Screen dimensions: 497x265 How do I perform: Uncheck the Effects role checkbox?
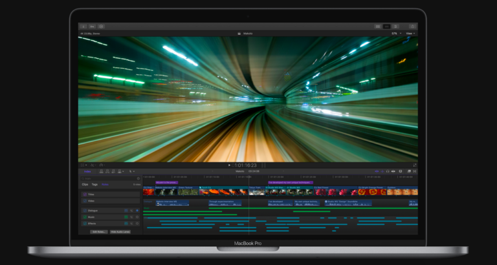click(x=85, y=224)
